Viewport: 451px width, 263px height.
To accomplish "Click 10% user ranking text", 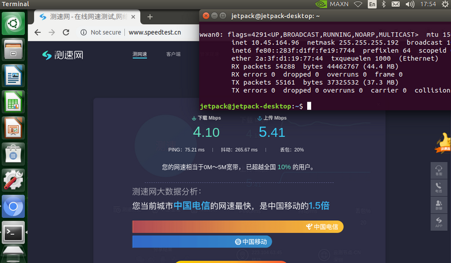I will [x=284, y=167].
